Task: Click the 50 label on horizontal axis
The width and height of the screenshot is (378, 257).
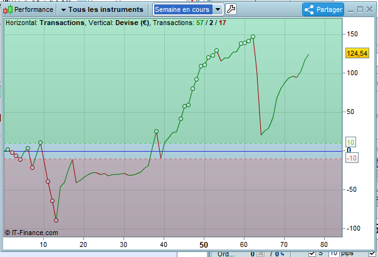Action: 204,245
